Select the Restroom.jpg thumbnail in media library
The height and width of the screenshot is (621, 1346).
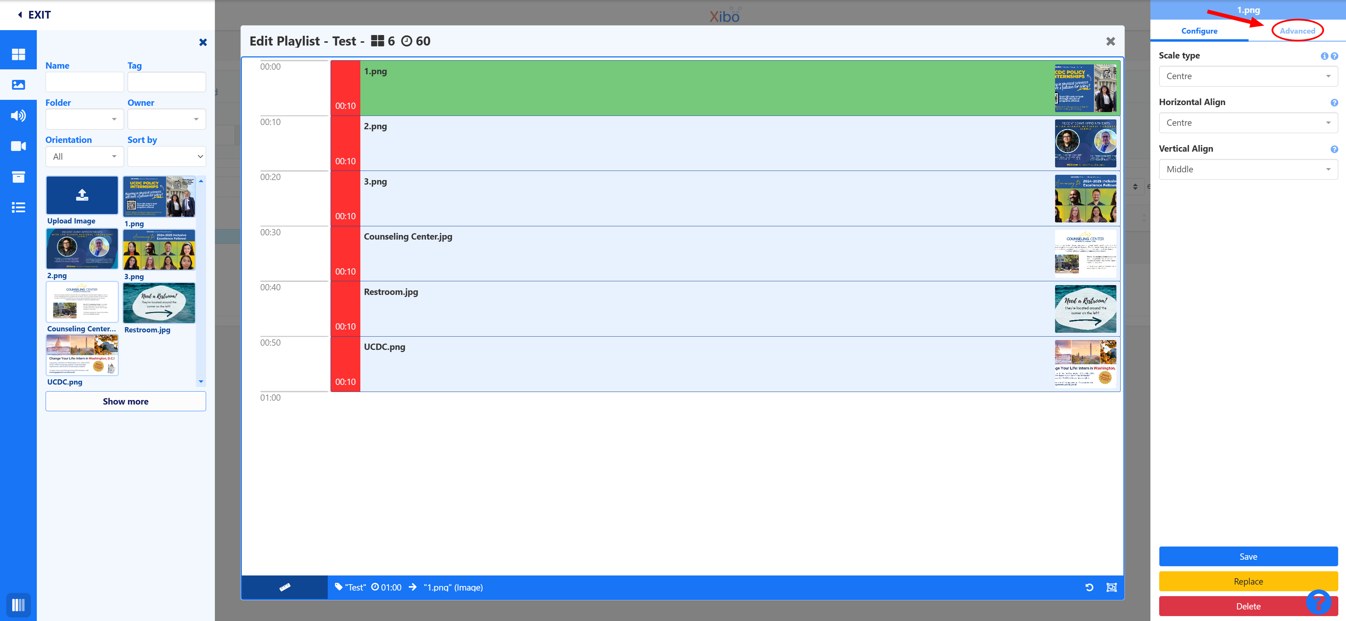pyautogui.click(x=159, y=303)
